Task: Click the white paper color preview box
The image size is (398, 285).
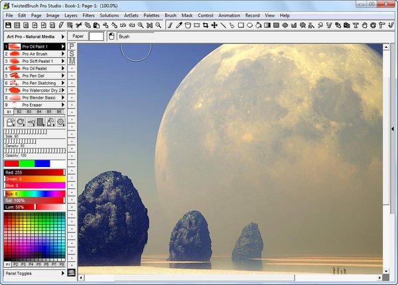Action: 96,36
